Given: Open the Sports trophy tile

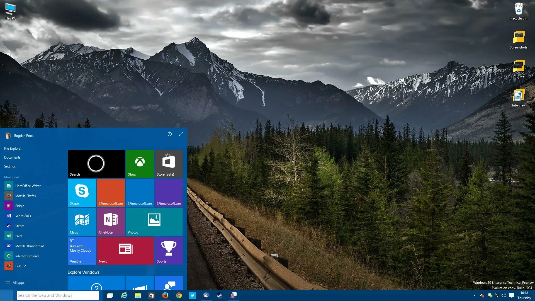Looking at the screenshot, I should point(169,251).
